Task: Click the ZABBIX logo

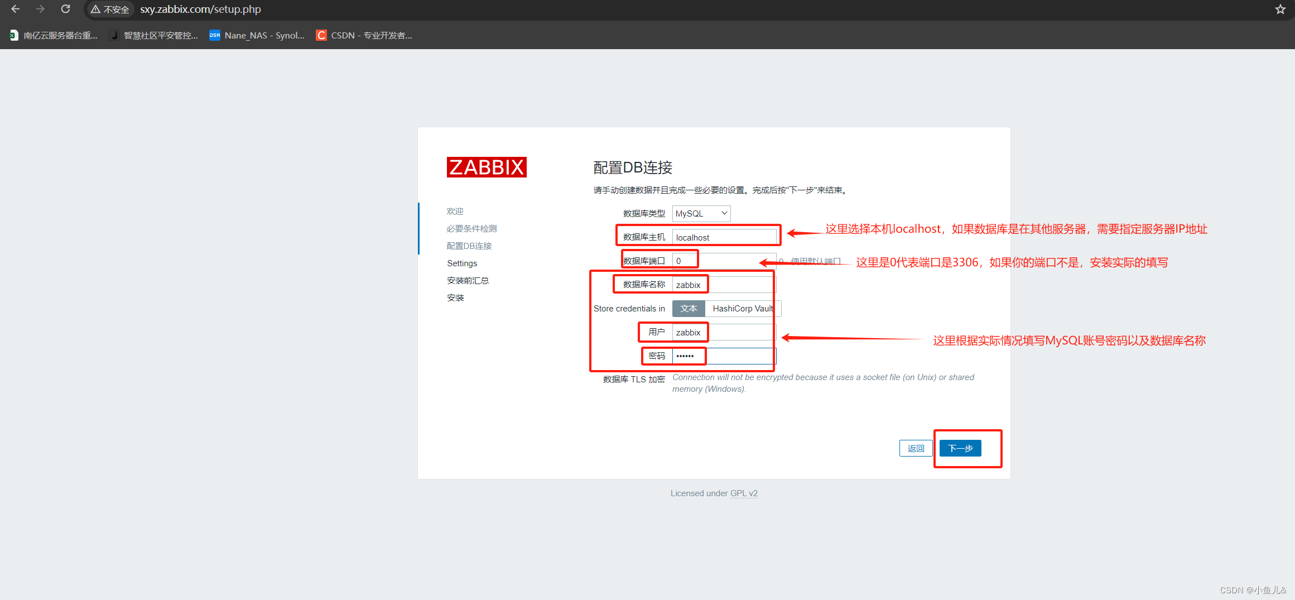Action: (487, 167)
